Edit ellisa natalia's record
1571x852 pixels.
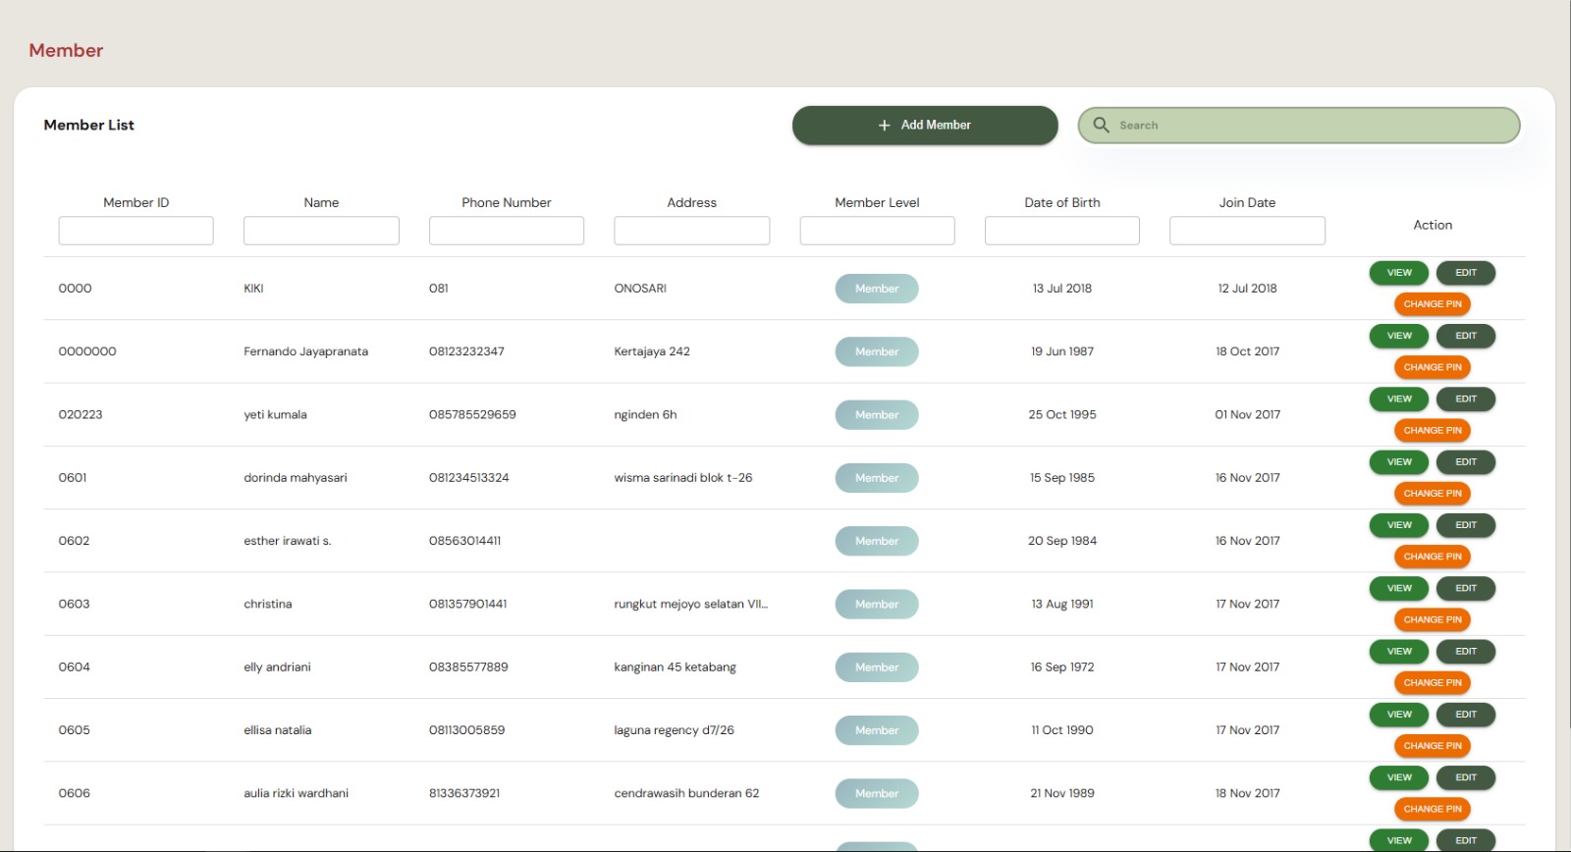(1466, 715)
